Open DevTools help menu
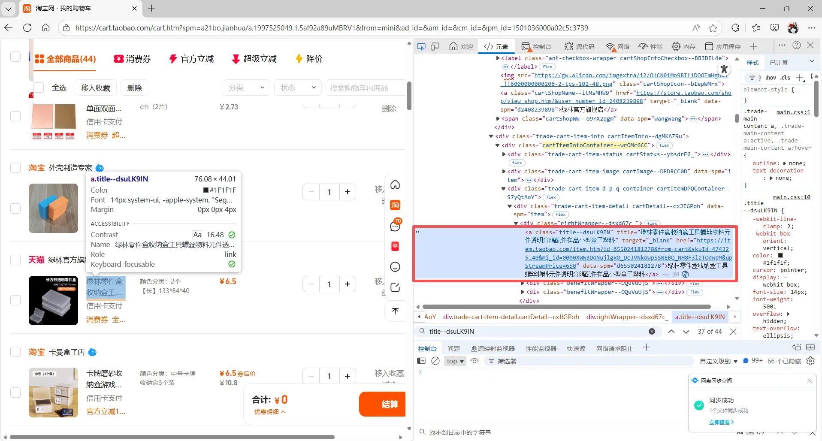Viewport: 822px width, 441px height. pos(797,45)
